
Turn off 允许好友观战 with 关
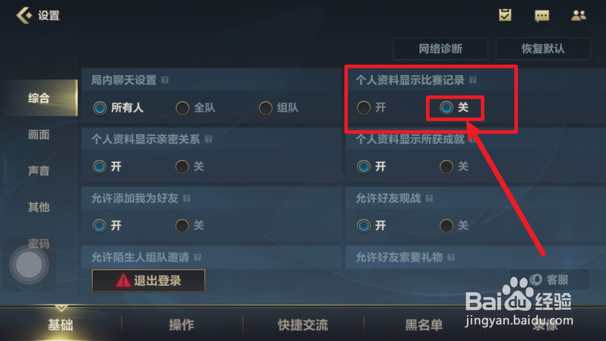[454, 226]
